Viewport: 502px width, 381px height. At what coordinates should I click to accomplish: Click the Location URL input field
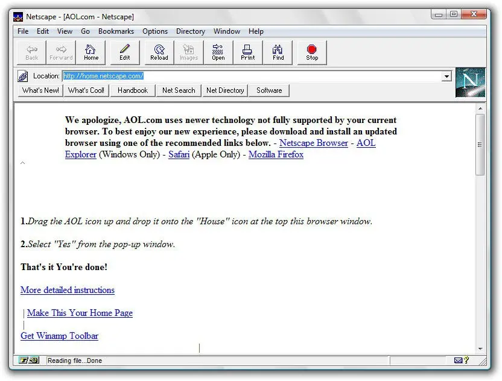pyautogui.click(x=252, y=76)
